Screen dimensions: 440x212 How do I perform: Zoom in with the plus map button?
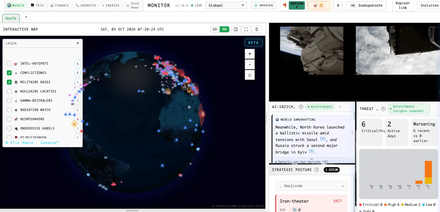250,54
